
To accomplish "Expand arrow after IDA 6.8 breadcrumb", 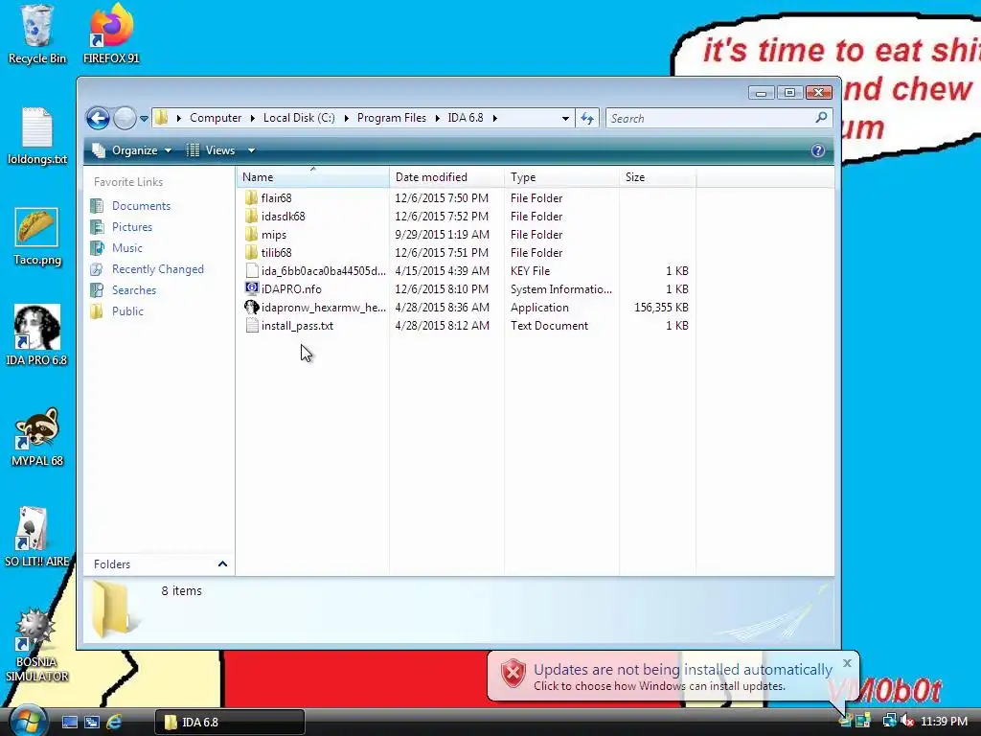I will coord(495,118).
